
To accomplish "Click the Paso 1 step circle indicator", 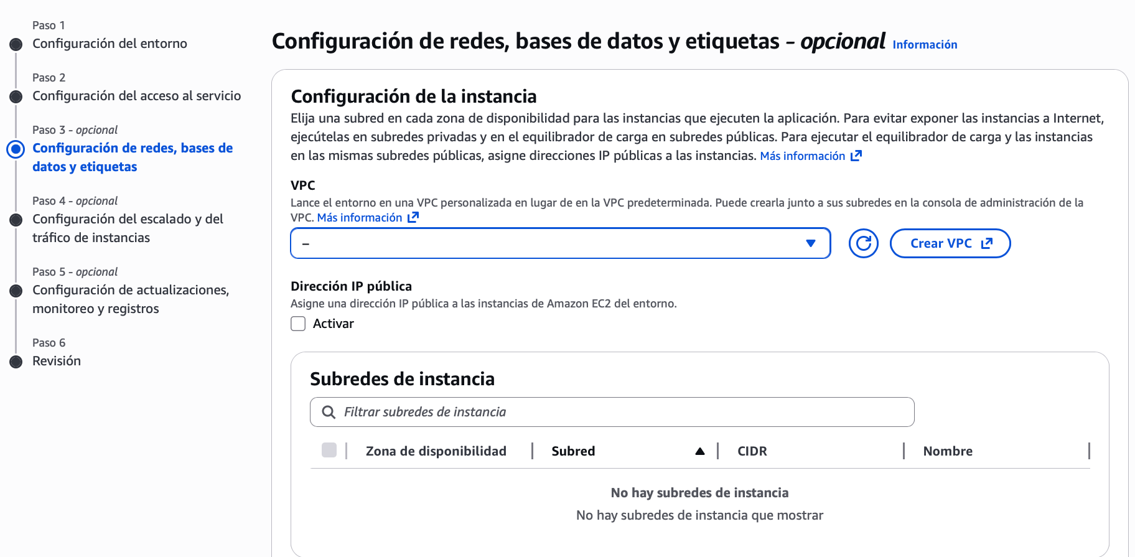I will click(16, 44).
